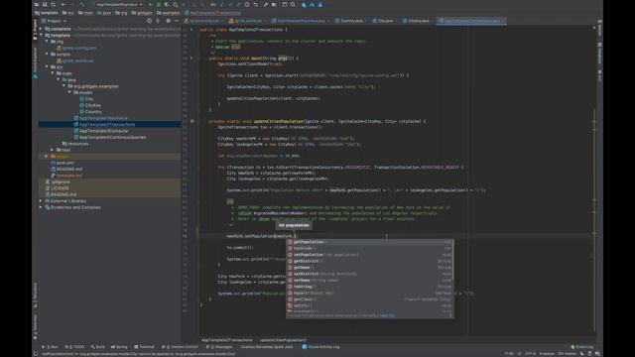Screen dimensions: 635x357
Task: Select City class in project tree
Action: pyautogui.click(x=86, y=99)
